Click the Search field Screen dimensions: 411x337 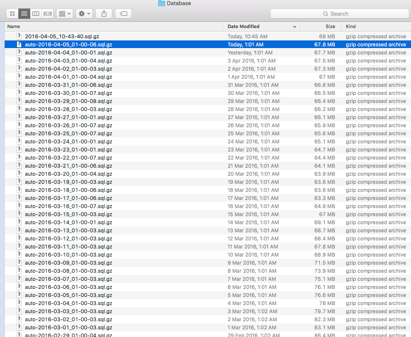coord(340,14)
